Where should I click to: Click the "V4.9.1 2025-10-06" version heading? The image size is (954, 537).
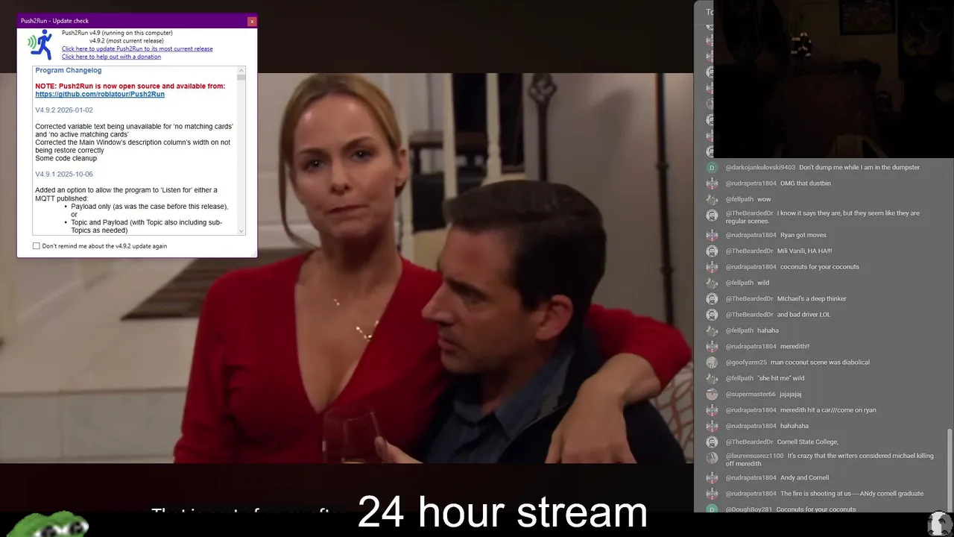(64, 175)
